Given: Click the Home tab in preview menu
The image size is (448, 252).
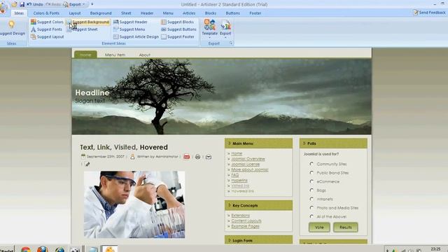Looking at the screenshot, I should click(85, 55).
